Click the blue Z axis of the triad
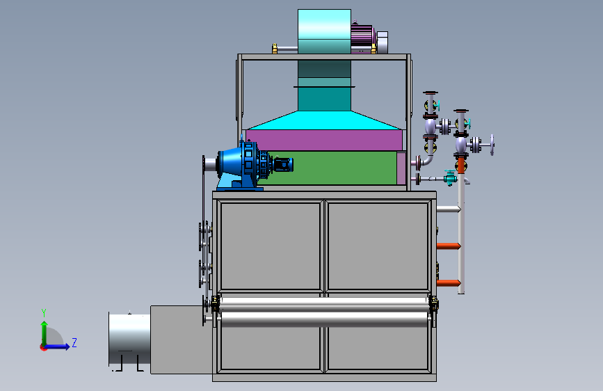603x391 pixels. [58, 346]
